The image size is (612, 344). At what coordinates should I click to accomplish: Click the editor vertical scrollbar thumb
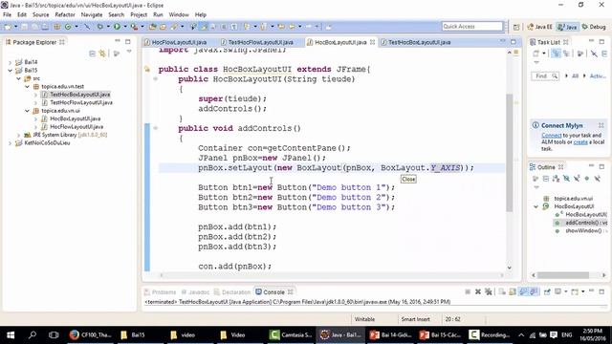click(x=510, y=153)
